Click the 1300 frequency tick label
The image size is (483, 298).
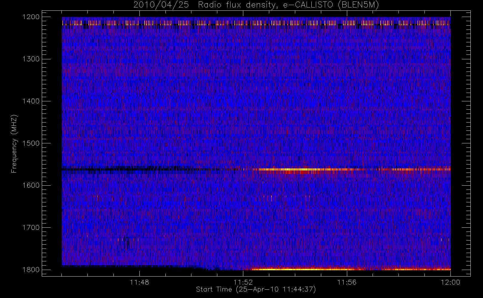point(31,59)
